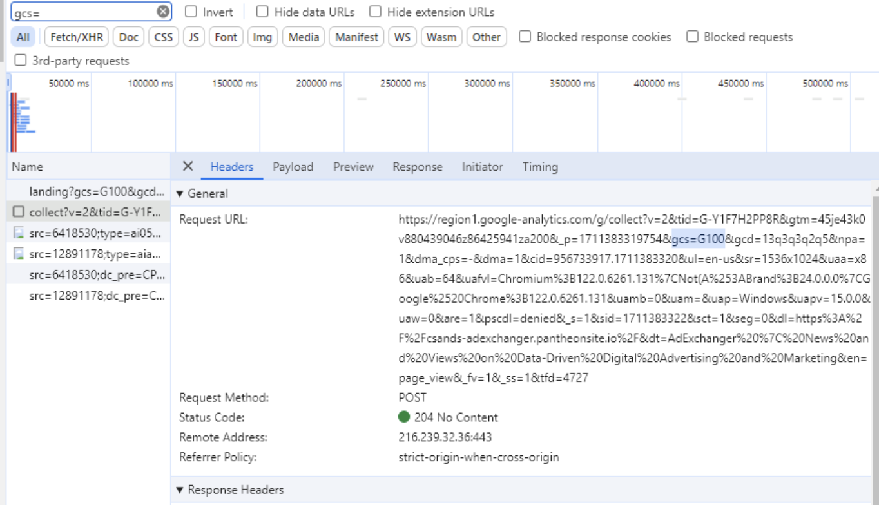The height and width of the screenshot is (505, 879).
Task: Close the request details pane
Action: point(188,166)
